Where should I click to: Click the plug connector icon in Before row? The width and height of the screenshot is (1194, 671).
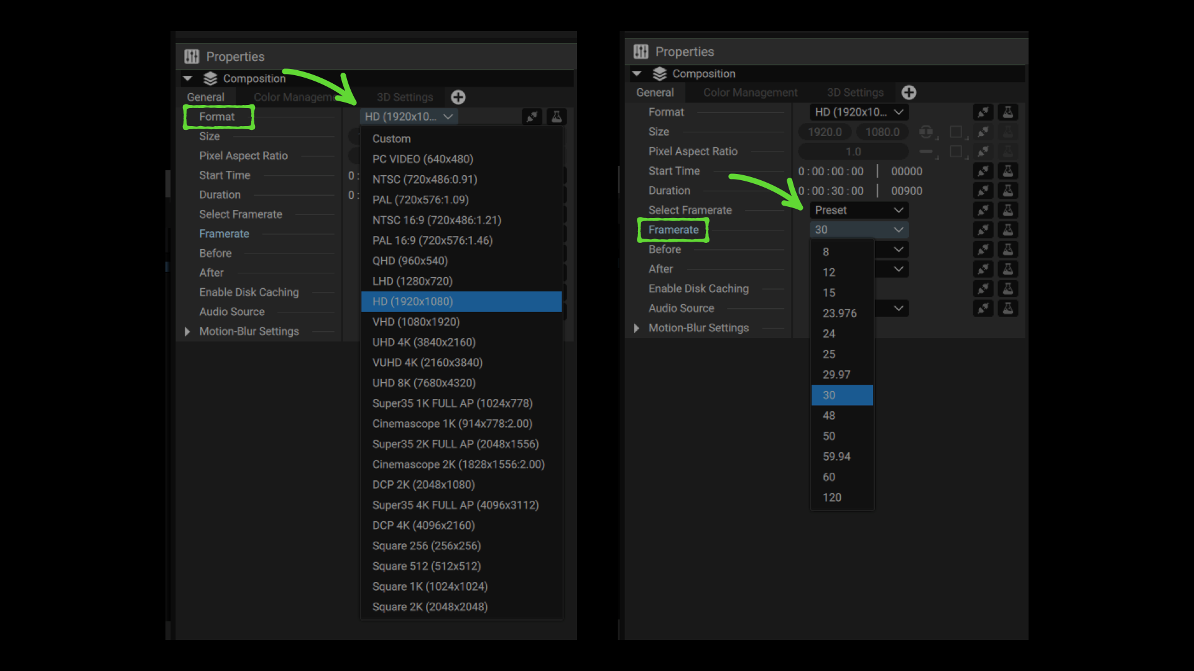983,250
